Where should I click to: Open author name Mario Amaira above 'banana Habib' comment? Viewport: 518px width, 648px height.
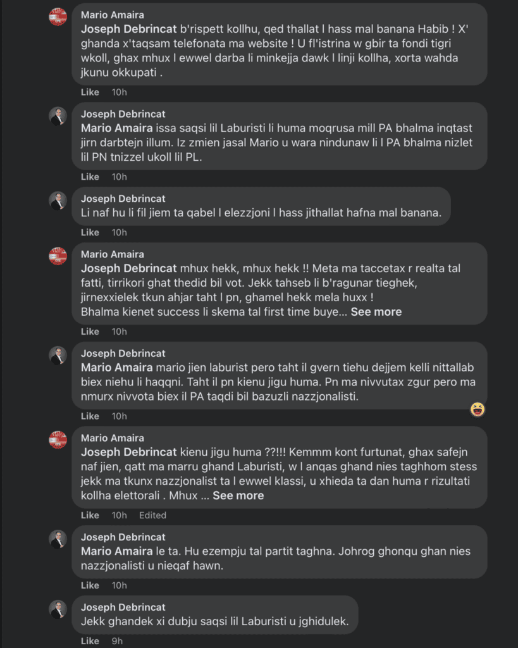[113, 15]
